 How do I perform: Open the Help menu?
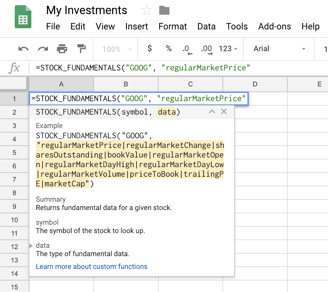(310, 27)
